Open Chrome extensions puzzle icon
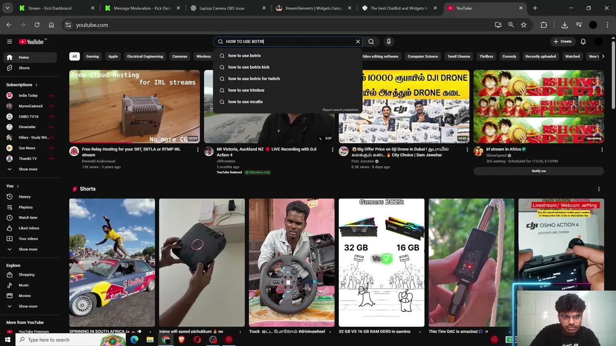Image resolution: width=616 pixels, height=346 pixels. pos(544,25)
